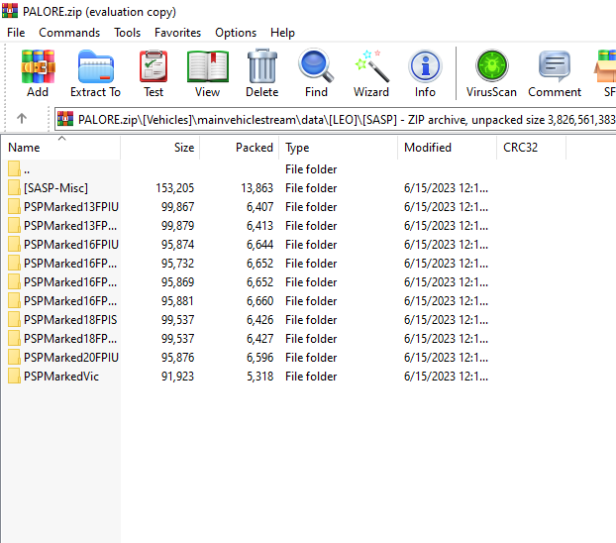
Task: Open the File menu
Action: coord(16,33)
